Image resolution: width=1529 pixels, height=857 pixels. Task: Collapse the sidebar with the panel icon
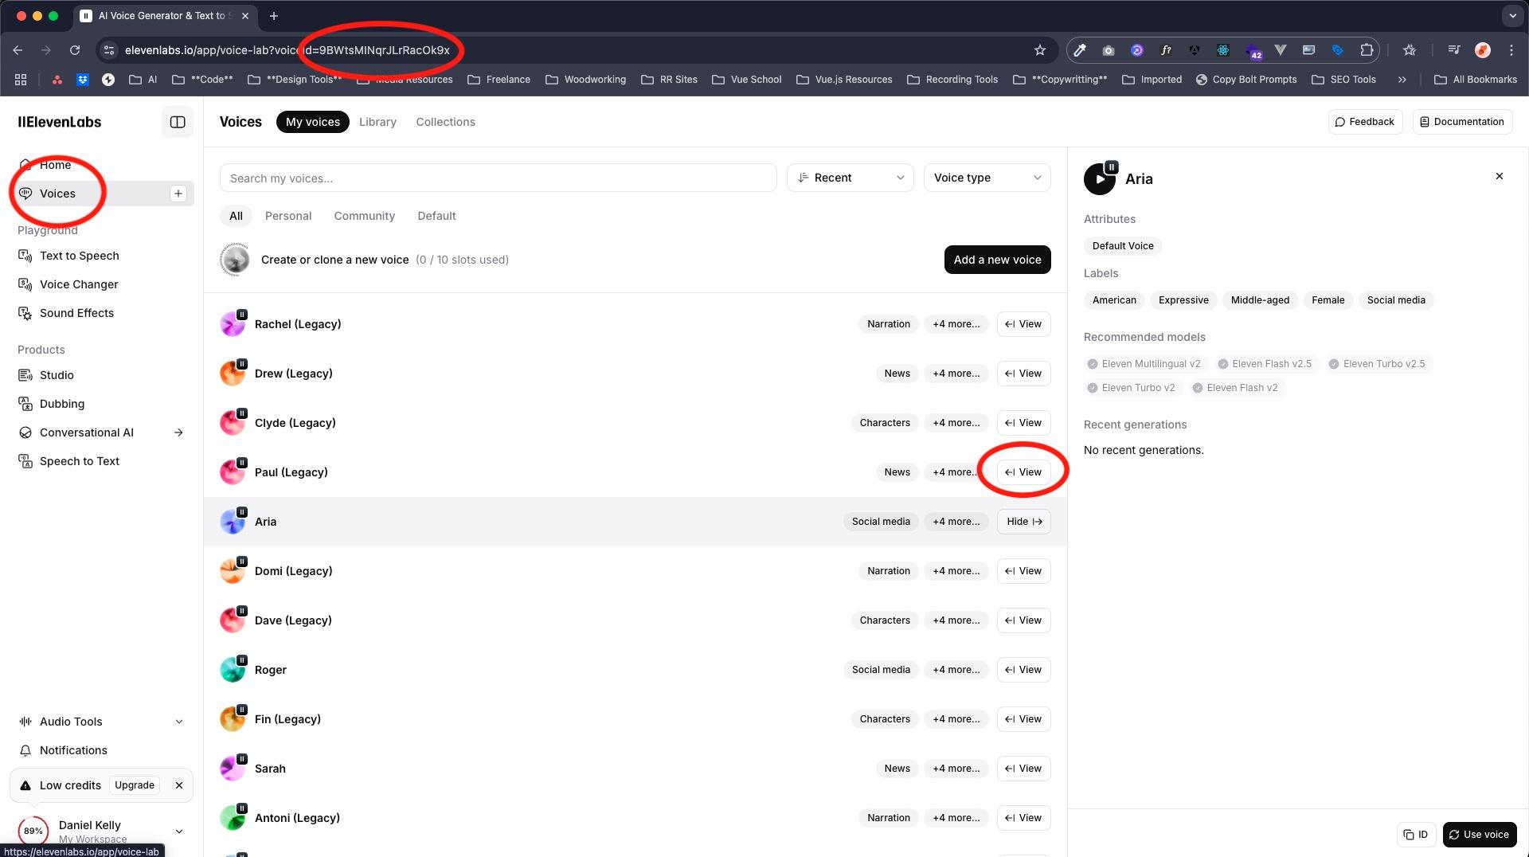pos(177,122)
